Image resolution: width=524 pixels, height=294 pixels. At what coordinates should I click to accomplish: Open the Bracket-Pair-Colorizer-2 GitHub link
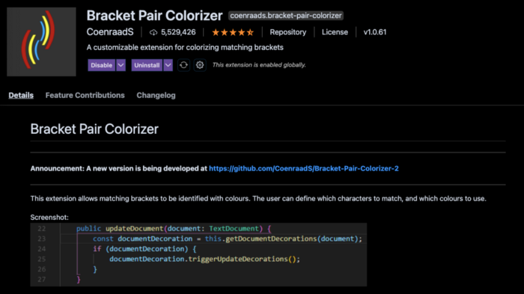point(304,168)
